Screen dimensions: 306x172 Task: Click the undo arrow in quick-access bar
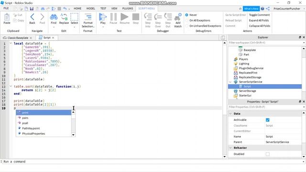(x=65, y=9)
